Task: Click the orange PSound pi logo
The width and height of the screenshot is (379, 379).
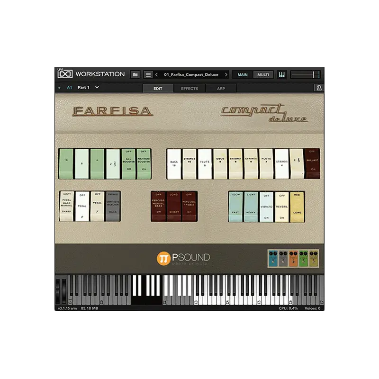Action: (x=163, y=258)
